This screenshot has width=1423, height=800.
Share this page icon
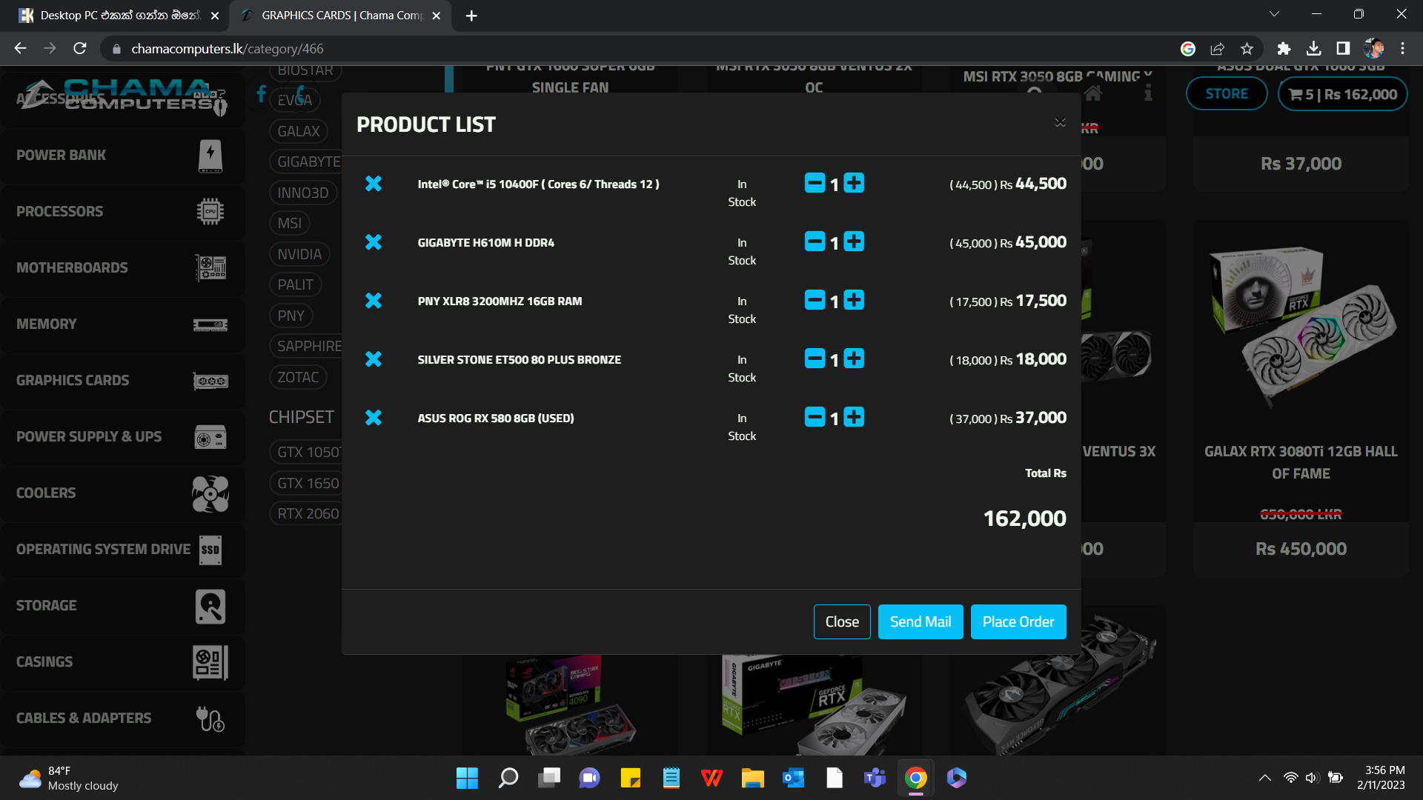1217,49
